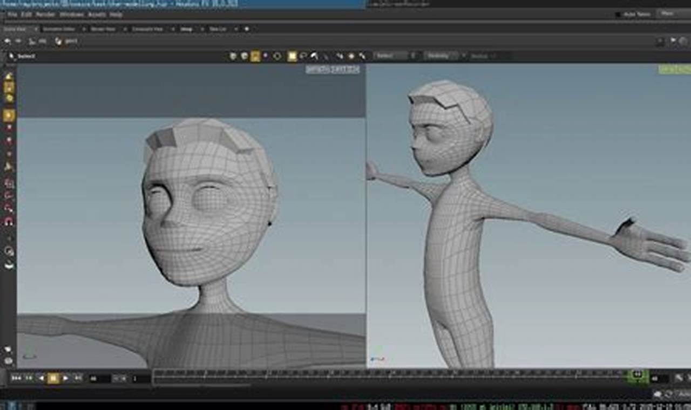Viewport: 691px width, 410px height.
Task: Go back with the path bar arrow
Action: coord(8,41)
